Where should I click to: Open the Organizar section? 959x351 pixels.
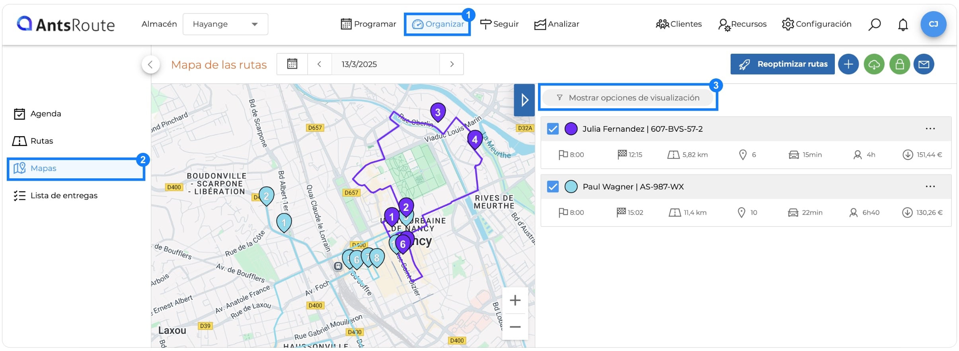point(437,24)
